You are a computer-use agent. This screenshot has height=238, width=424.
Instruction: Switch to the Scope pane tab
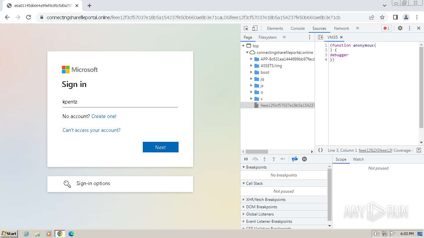point(341,159)
